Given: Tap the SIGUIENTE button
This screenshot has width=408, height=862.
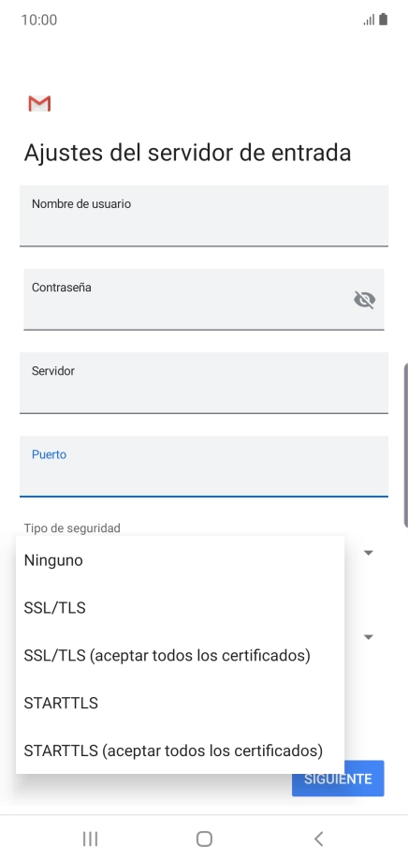Looking at the screenshot, I should coord(338,779).
